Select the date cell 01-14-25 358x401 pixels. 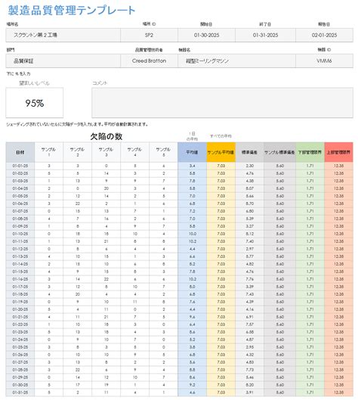pos(20,264)
